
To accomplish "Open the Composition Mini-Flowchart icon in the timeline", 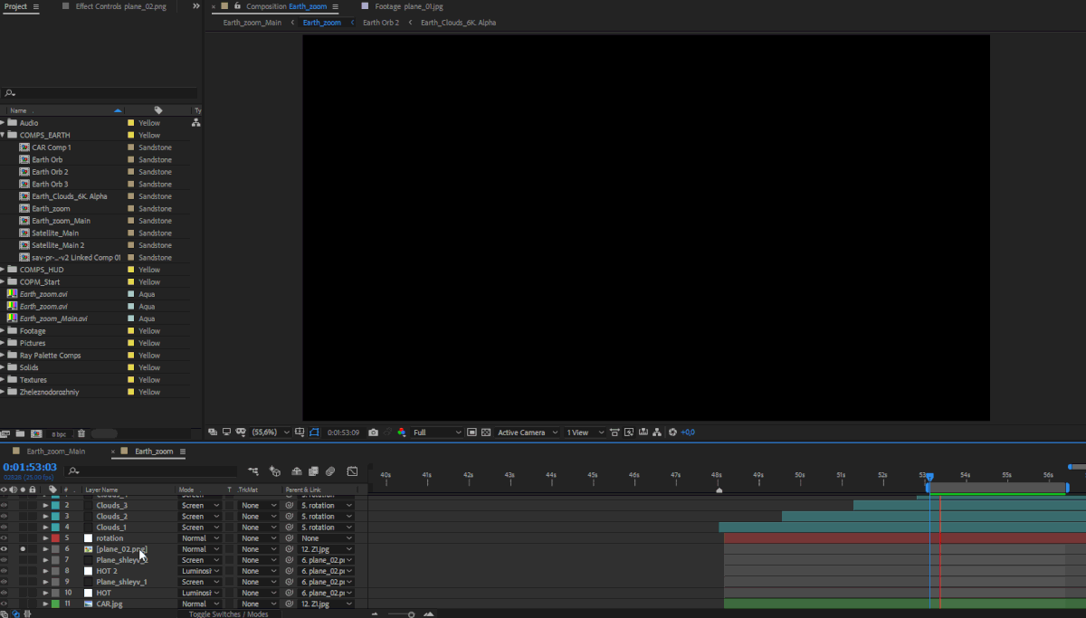I will pos(253,471).
